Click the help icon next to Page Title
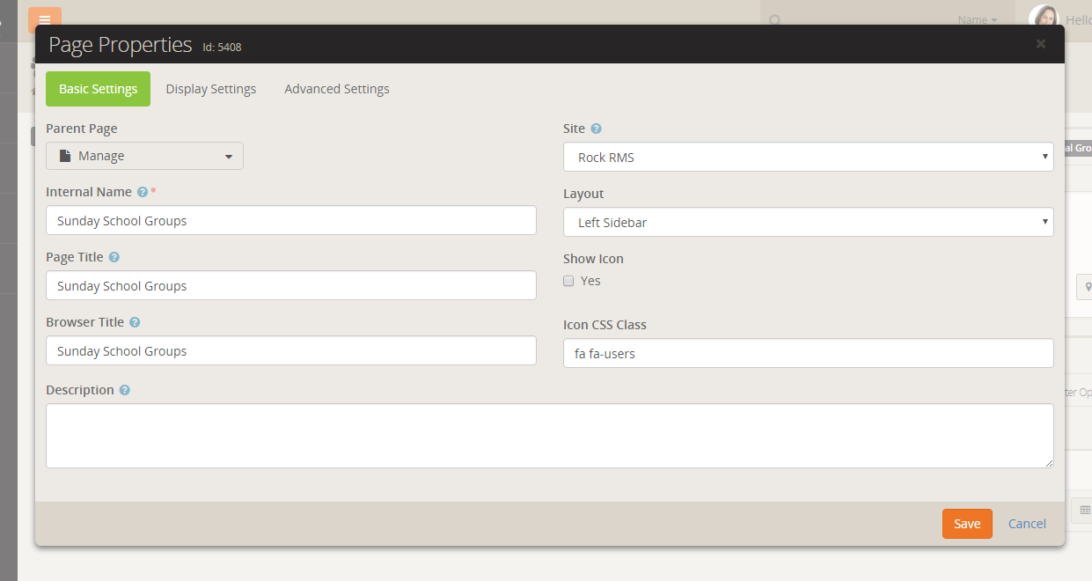Viewport: 1092px width, 581px height. pos(114,257)
